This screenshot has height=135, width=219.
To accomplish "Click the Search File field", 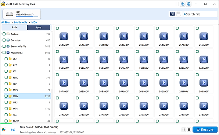I will tap(200, 14).
